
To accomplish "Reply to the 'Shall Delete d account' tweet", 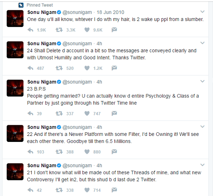I will tap(31, 68).
